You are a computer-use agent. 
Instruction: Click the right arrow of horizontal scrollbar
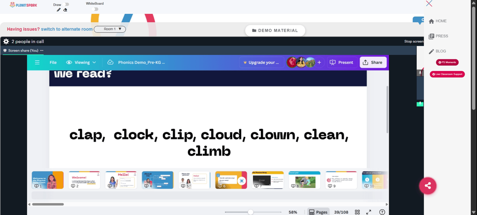[x=387, y=205]
